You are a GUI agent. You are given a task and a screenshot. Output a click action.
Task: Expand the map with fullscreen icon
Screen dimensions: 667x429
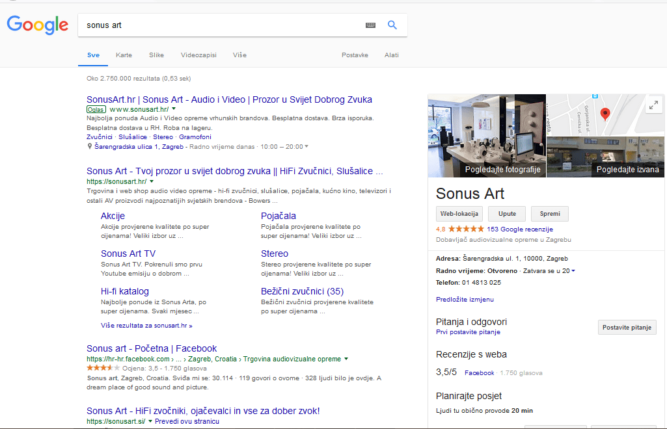coord(653,105)
